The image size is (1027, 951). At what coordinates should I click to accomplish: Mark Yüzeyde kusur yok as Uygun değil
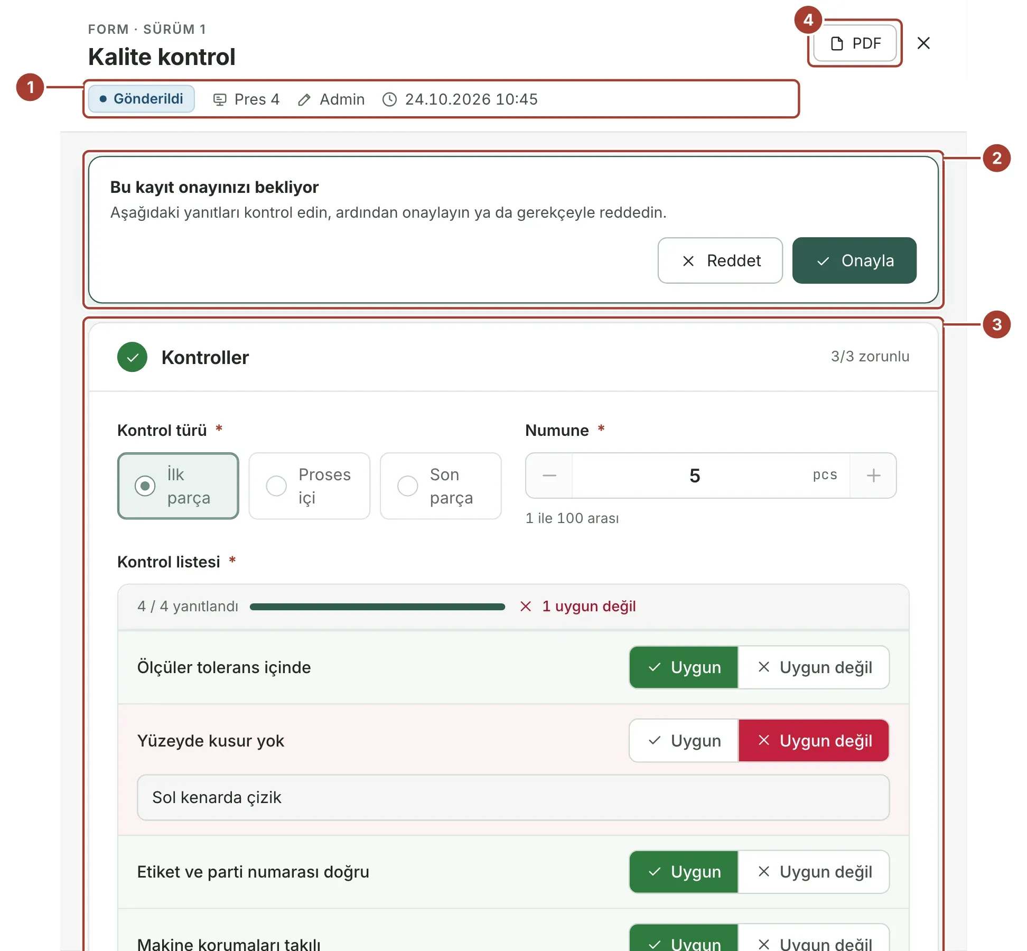[814, 741]
